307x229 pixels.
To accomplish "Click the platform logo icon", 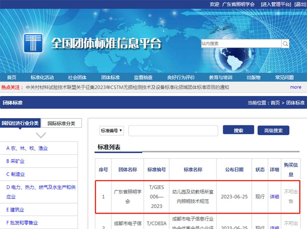I will coord(33,44).
